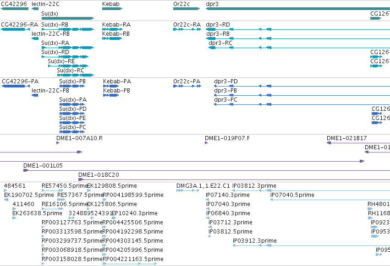
Task: Click the CG42296-PA protein label
Action: point(20,81)
